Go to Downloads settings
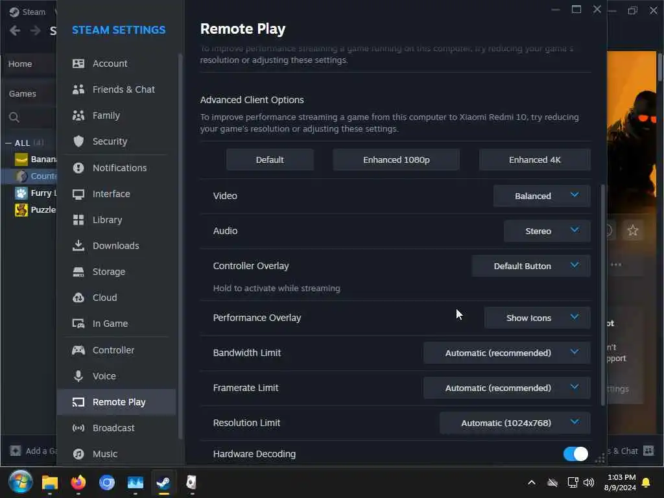 117,246
